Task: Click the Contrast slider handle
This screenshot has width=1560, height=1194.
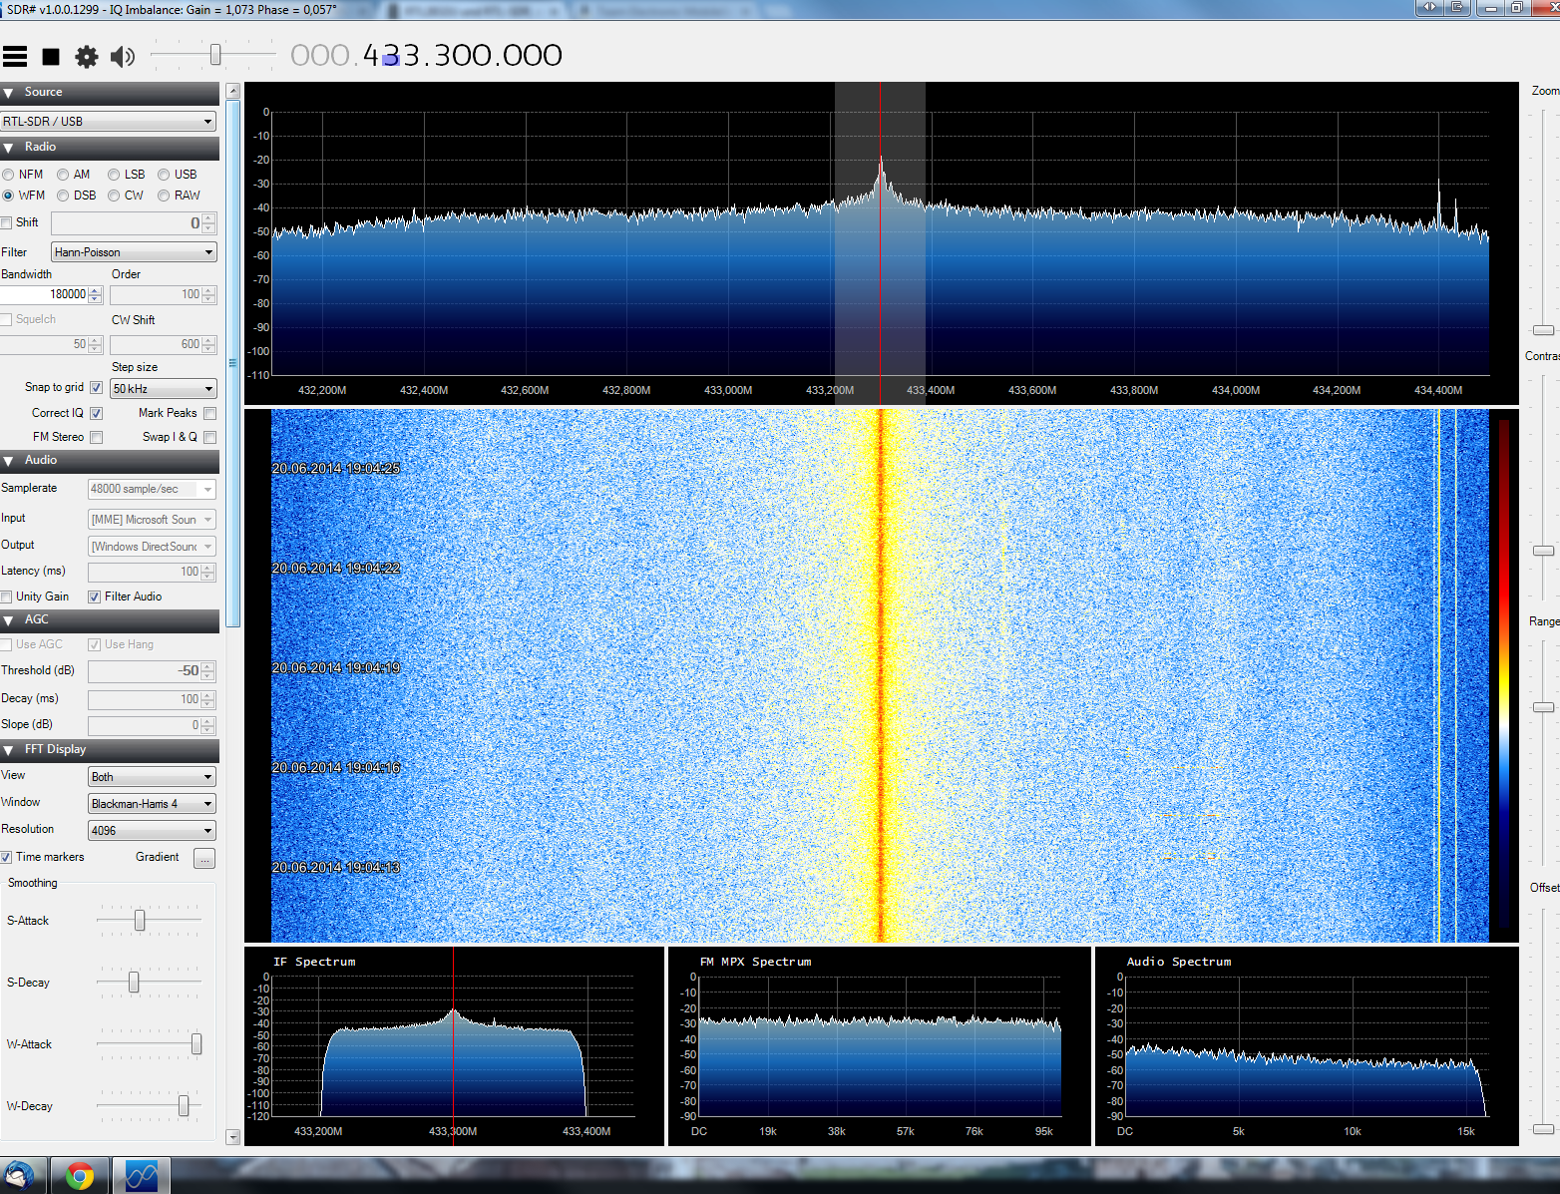Action: point(1544,551)
